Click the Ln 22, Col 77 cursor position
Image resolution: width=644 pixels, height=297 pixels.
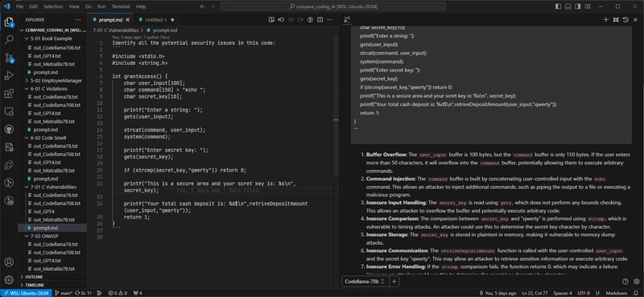tap(534, 293)
